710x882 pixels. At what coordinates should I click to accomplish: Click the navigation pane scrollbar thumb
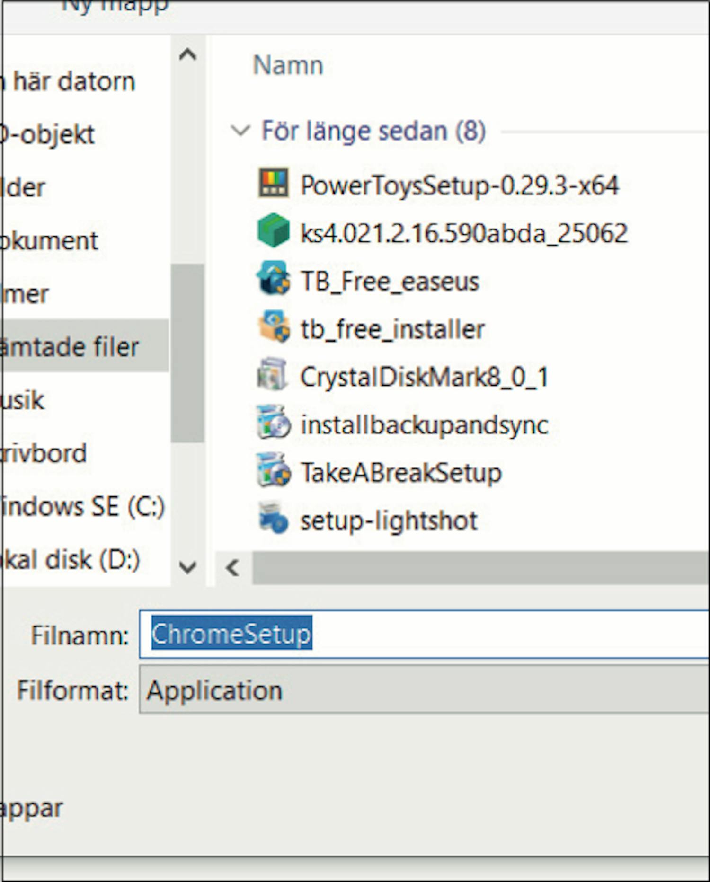coord(187,353)
